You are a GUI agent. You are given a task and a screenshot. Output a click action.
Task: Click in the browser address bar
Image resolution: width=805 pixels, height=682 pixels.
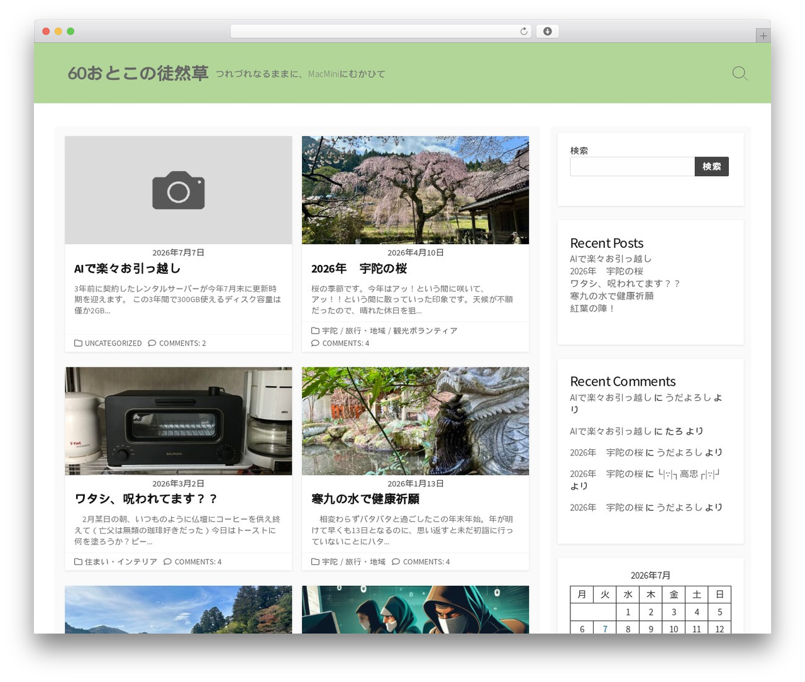(380, 31)
